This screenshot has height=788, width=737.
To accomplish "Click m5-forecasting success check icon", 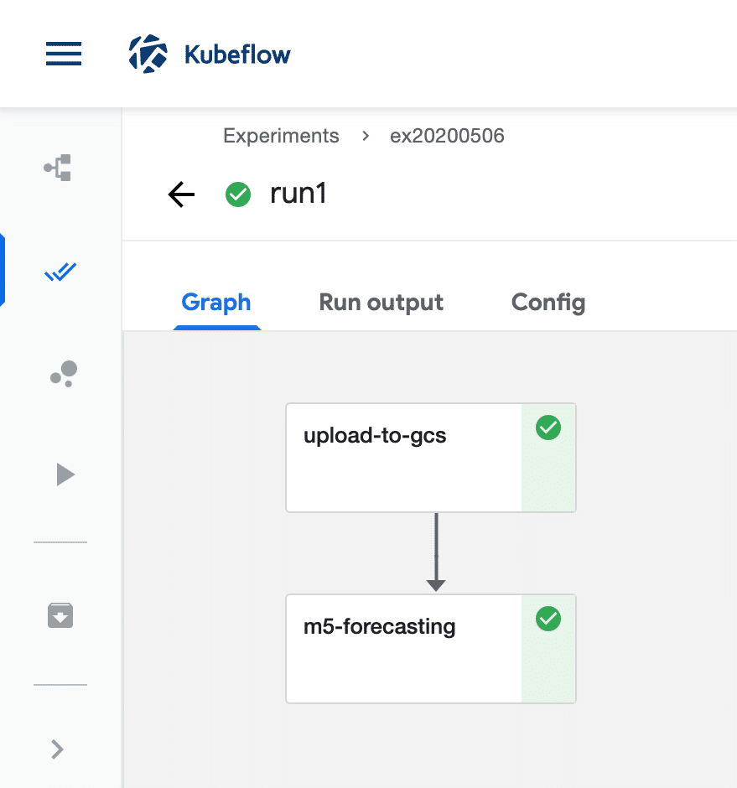I will (548, 620).
